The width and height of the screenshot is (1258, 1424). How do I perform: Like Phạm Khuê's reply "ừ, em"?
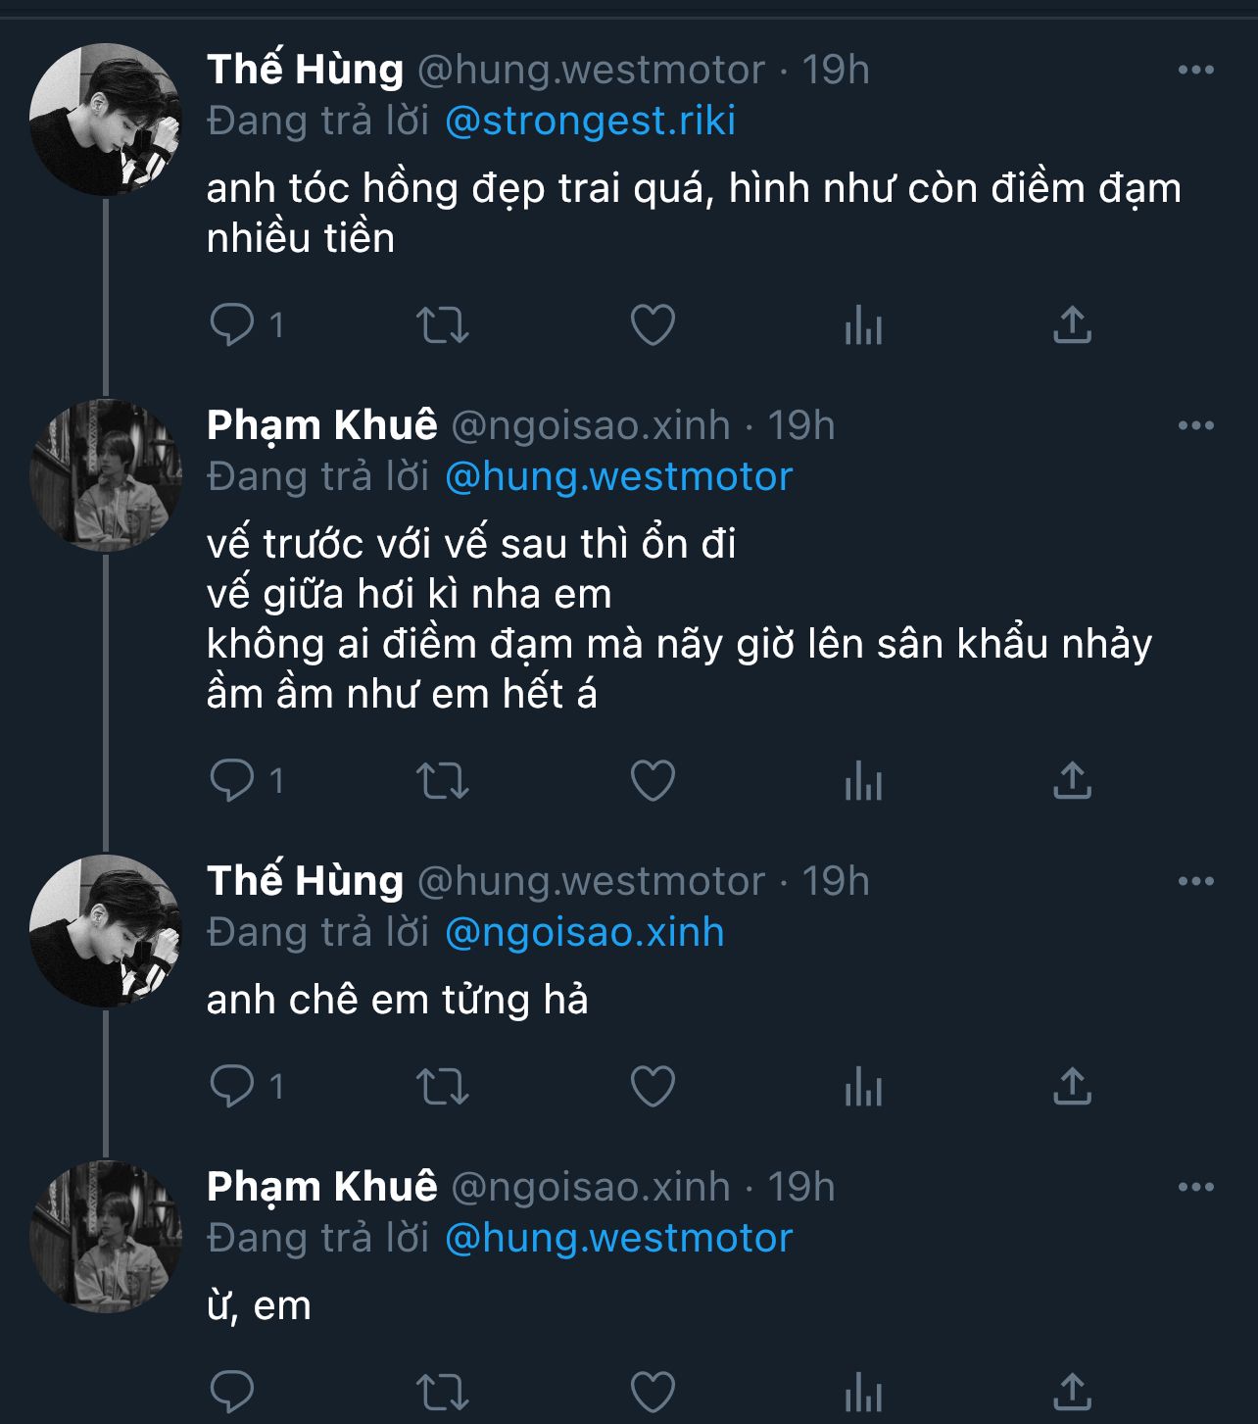(x=653, y=1392)
